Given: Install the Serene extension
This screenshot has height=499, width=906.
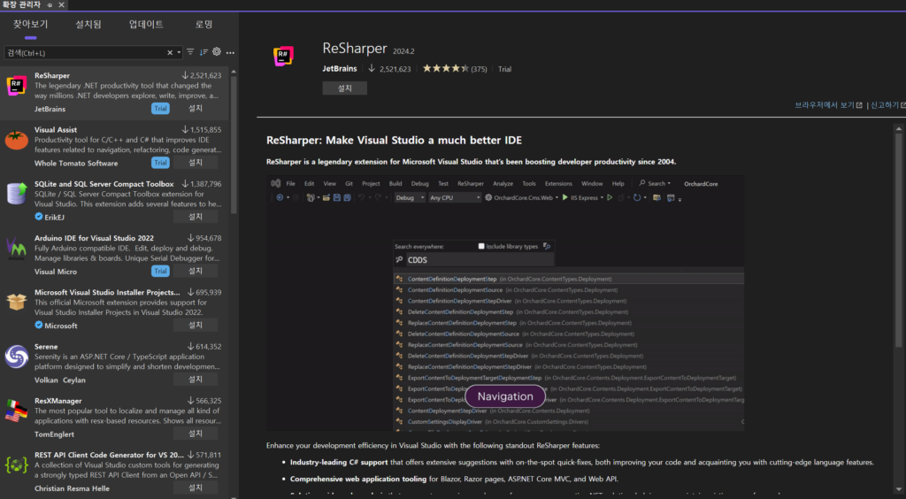Looking at the screenshot, I should (196, 380).
